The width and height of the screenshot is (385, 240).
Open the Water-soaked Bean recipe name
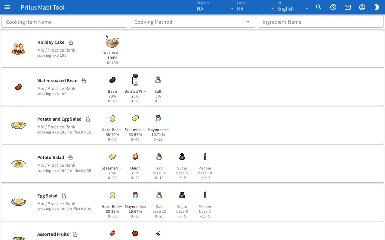point(57,81)
